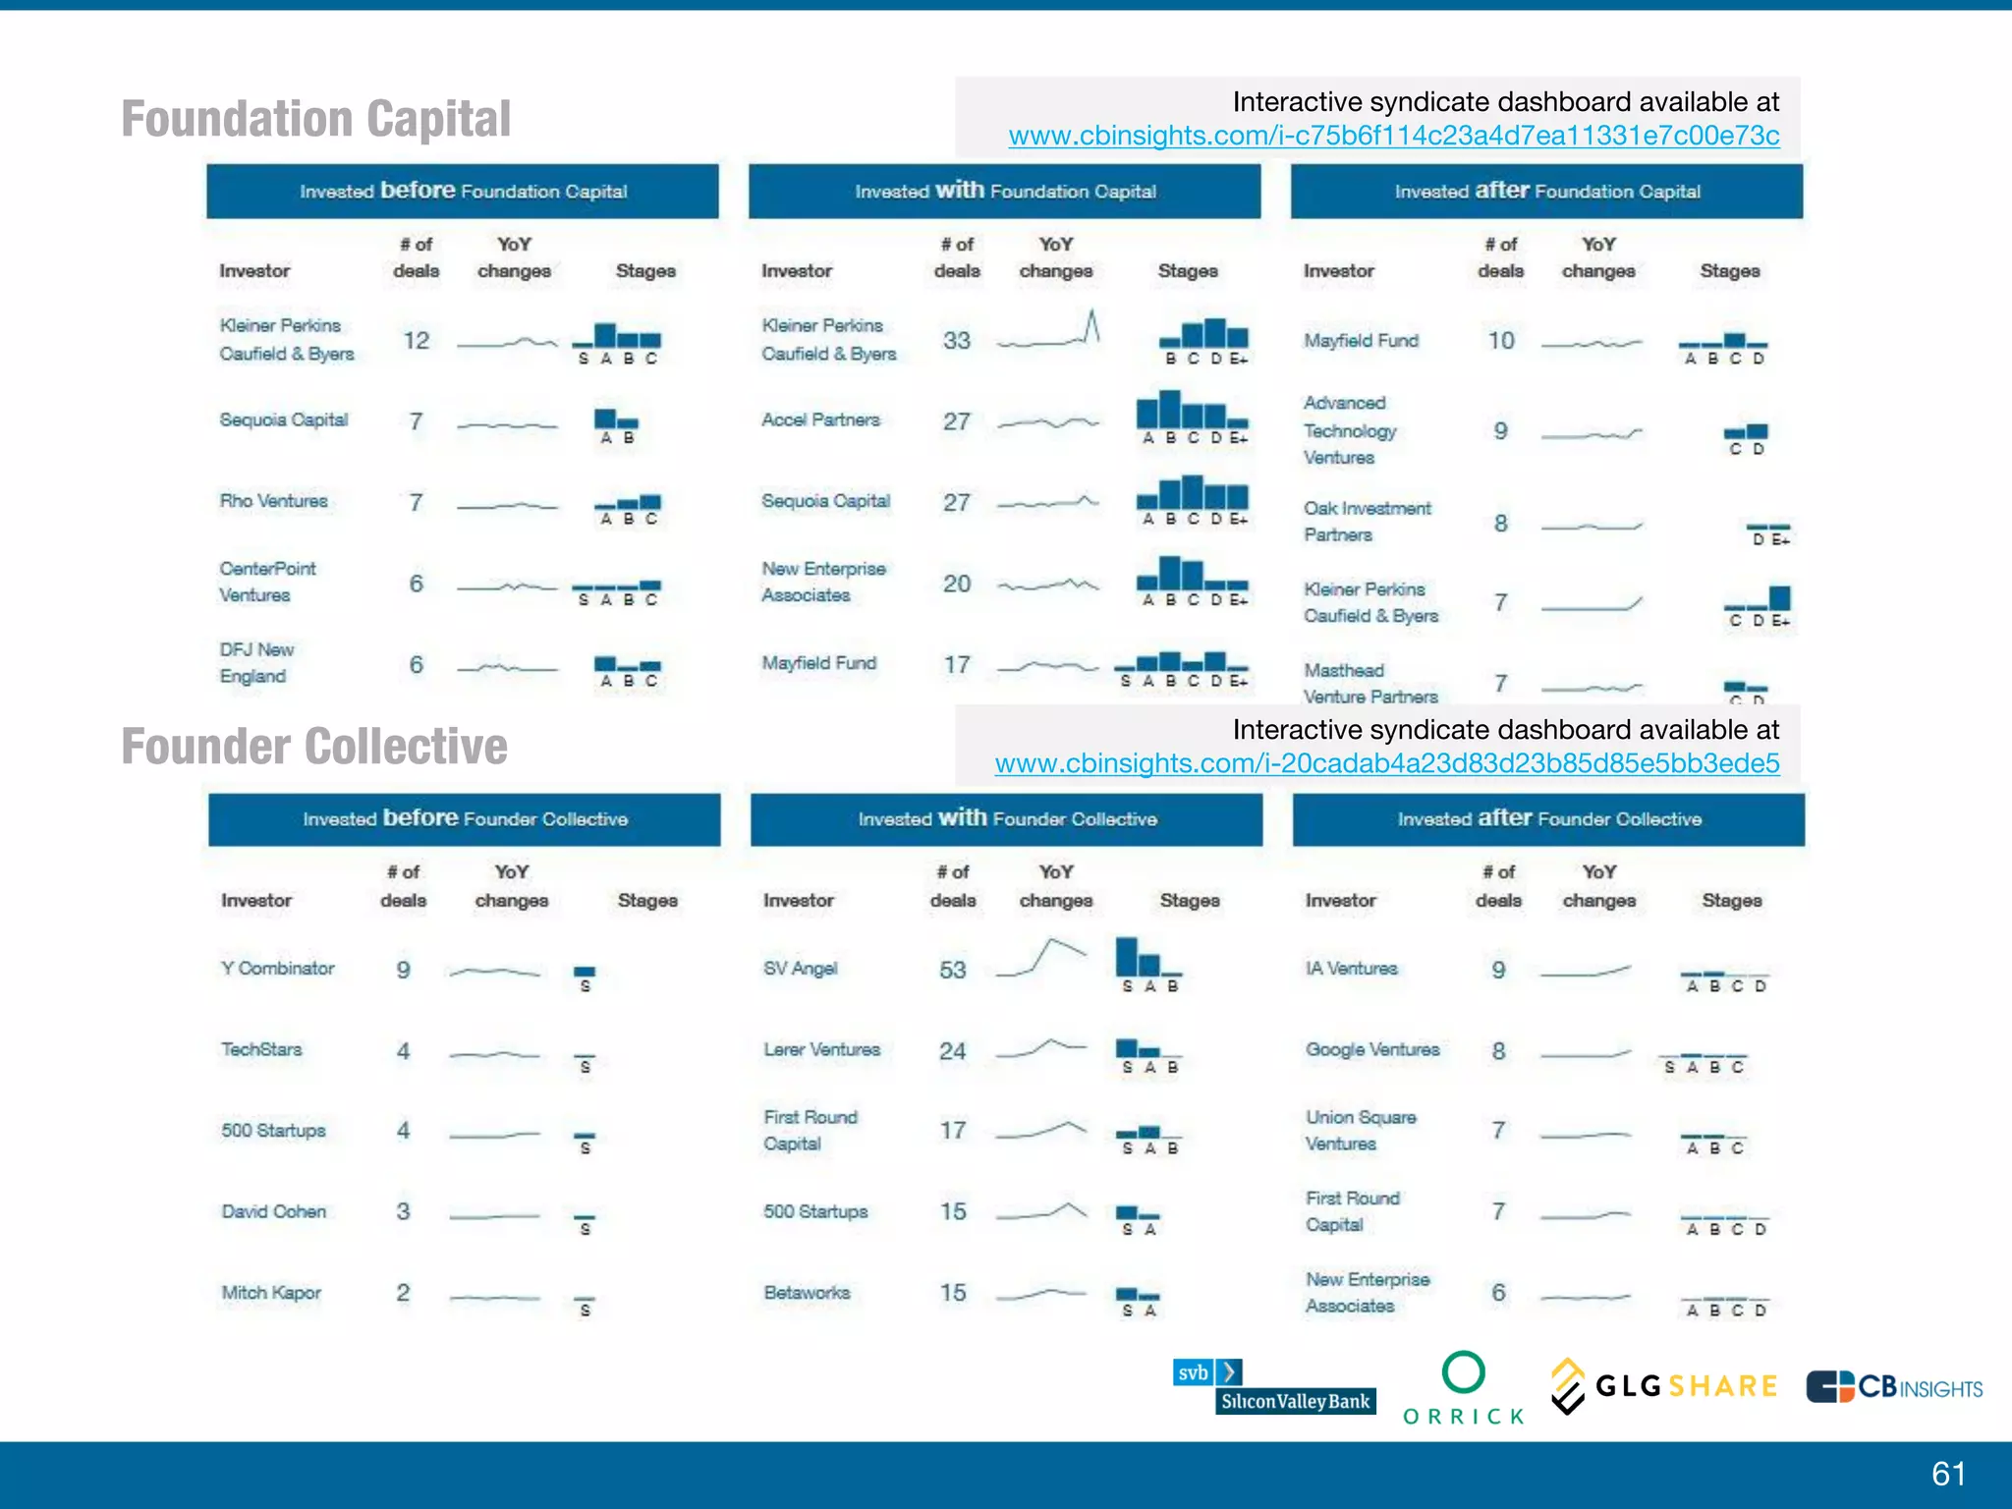Click 'Oak Investment Partners' investor name

(x=1368, y=522)
